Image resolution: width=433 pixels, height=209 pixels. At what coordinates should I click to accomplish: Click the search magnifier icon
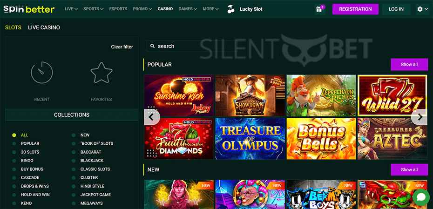[x=152, y=46]
